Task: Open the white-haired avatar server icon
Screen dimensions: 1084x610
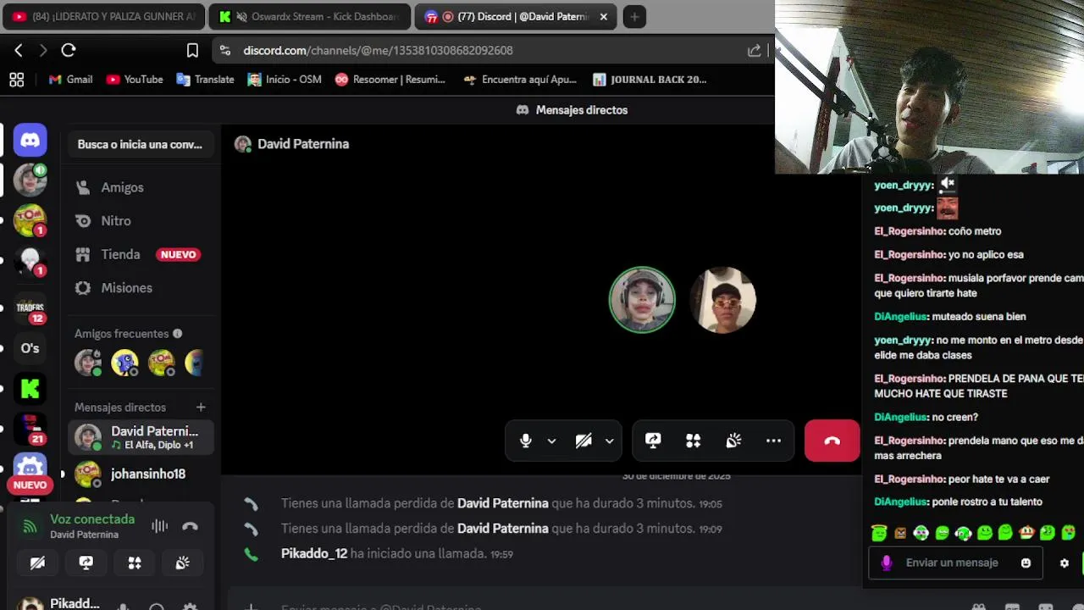Action: point(30,260)
